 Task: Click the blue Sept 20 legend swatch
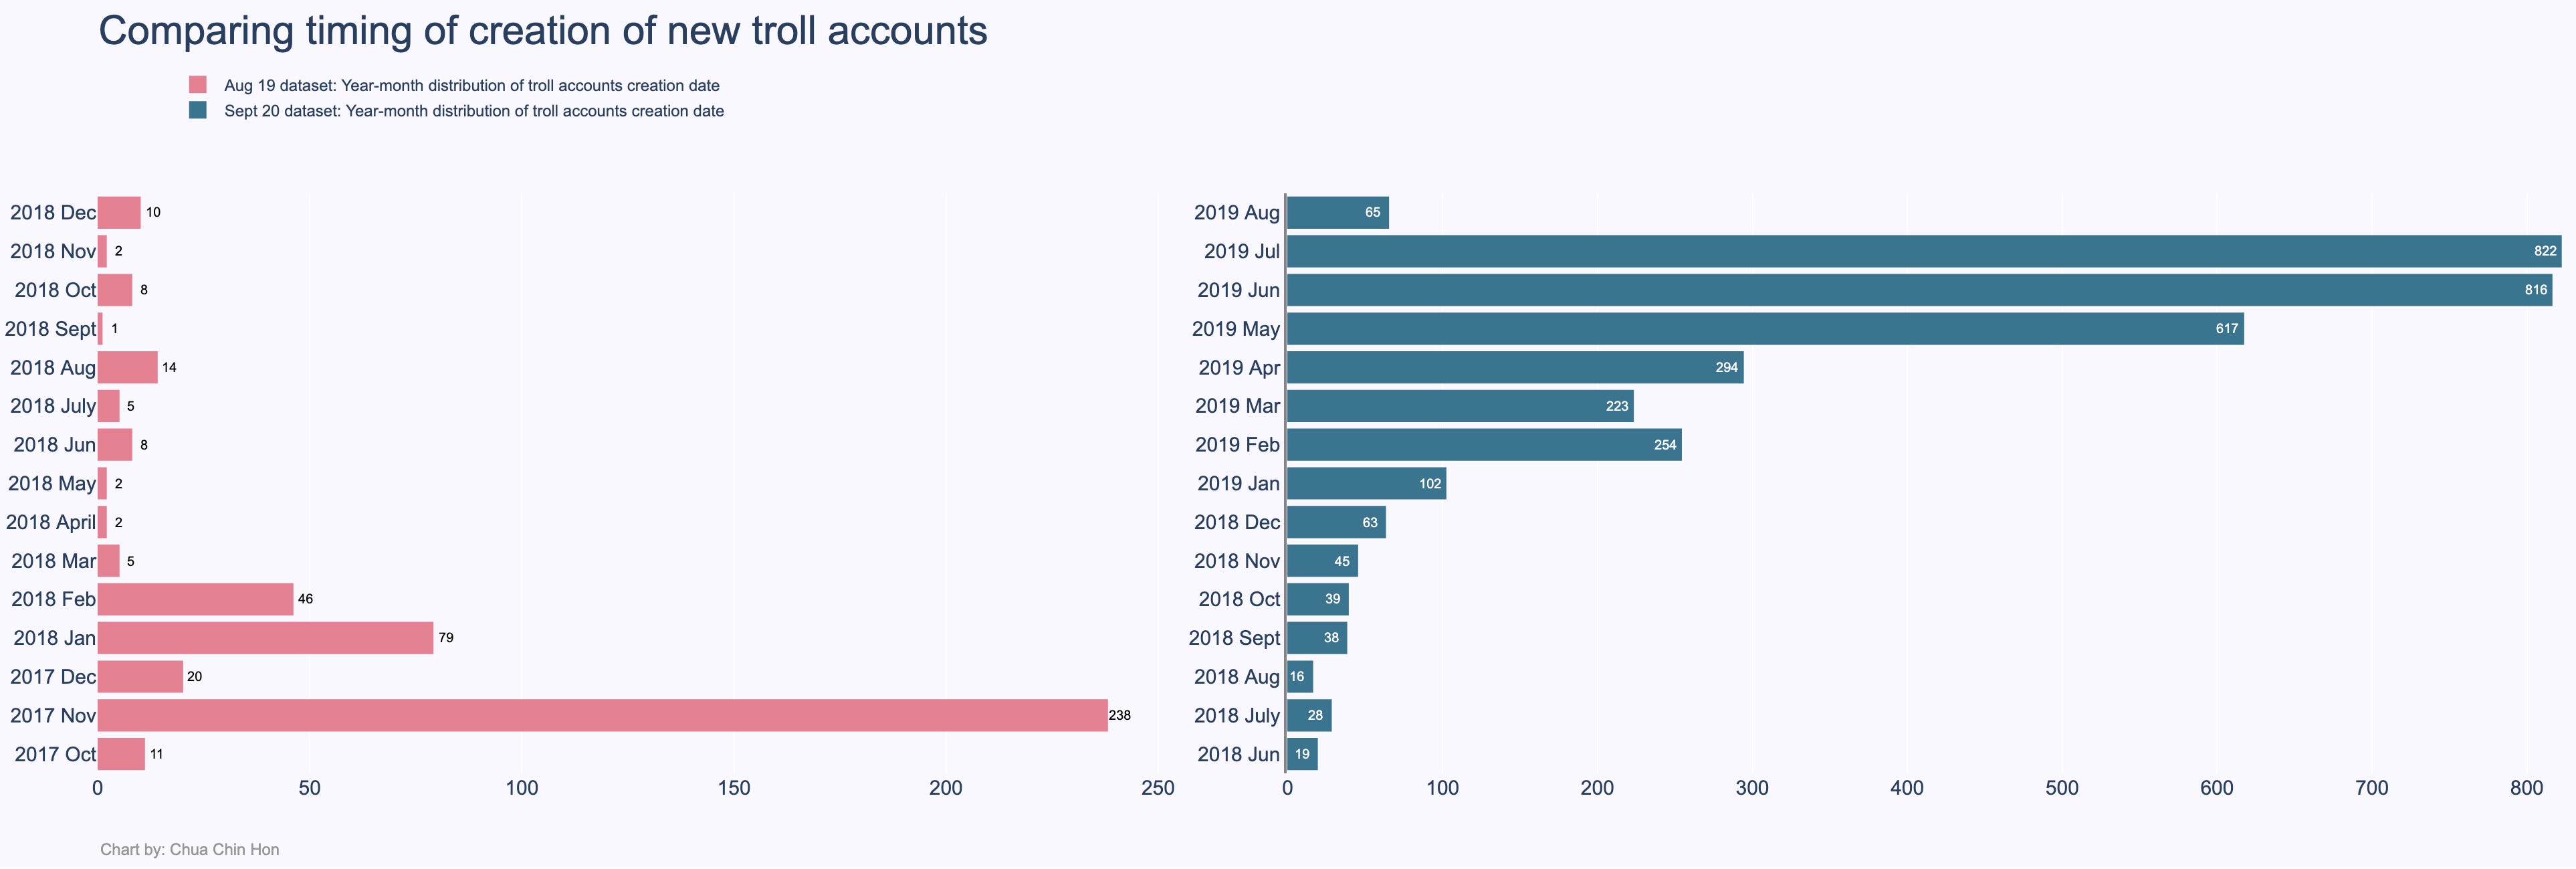pyautogui.click(x=198, y=110)
